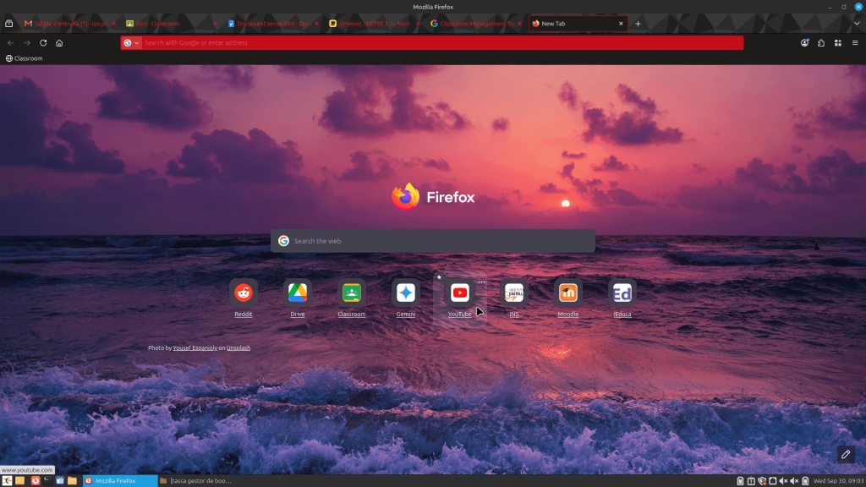866x487 pixels.
Task: Go back with the back arrow
Action: click(10, 43)
